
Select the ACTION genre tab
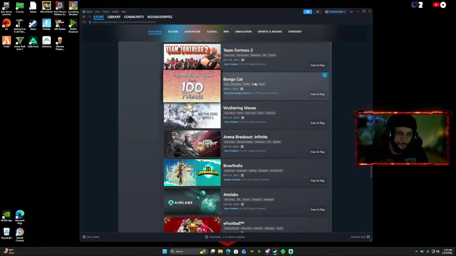(173, 32)
